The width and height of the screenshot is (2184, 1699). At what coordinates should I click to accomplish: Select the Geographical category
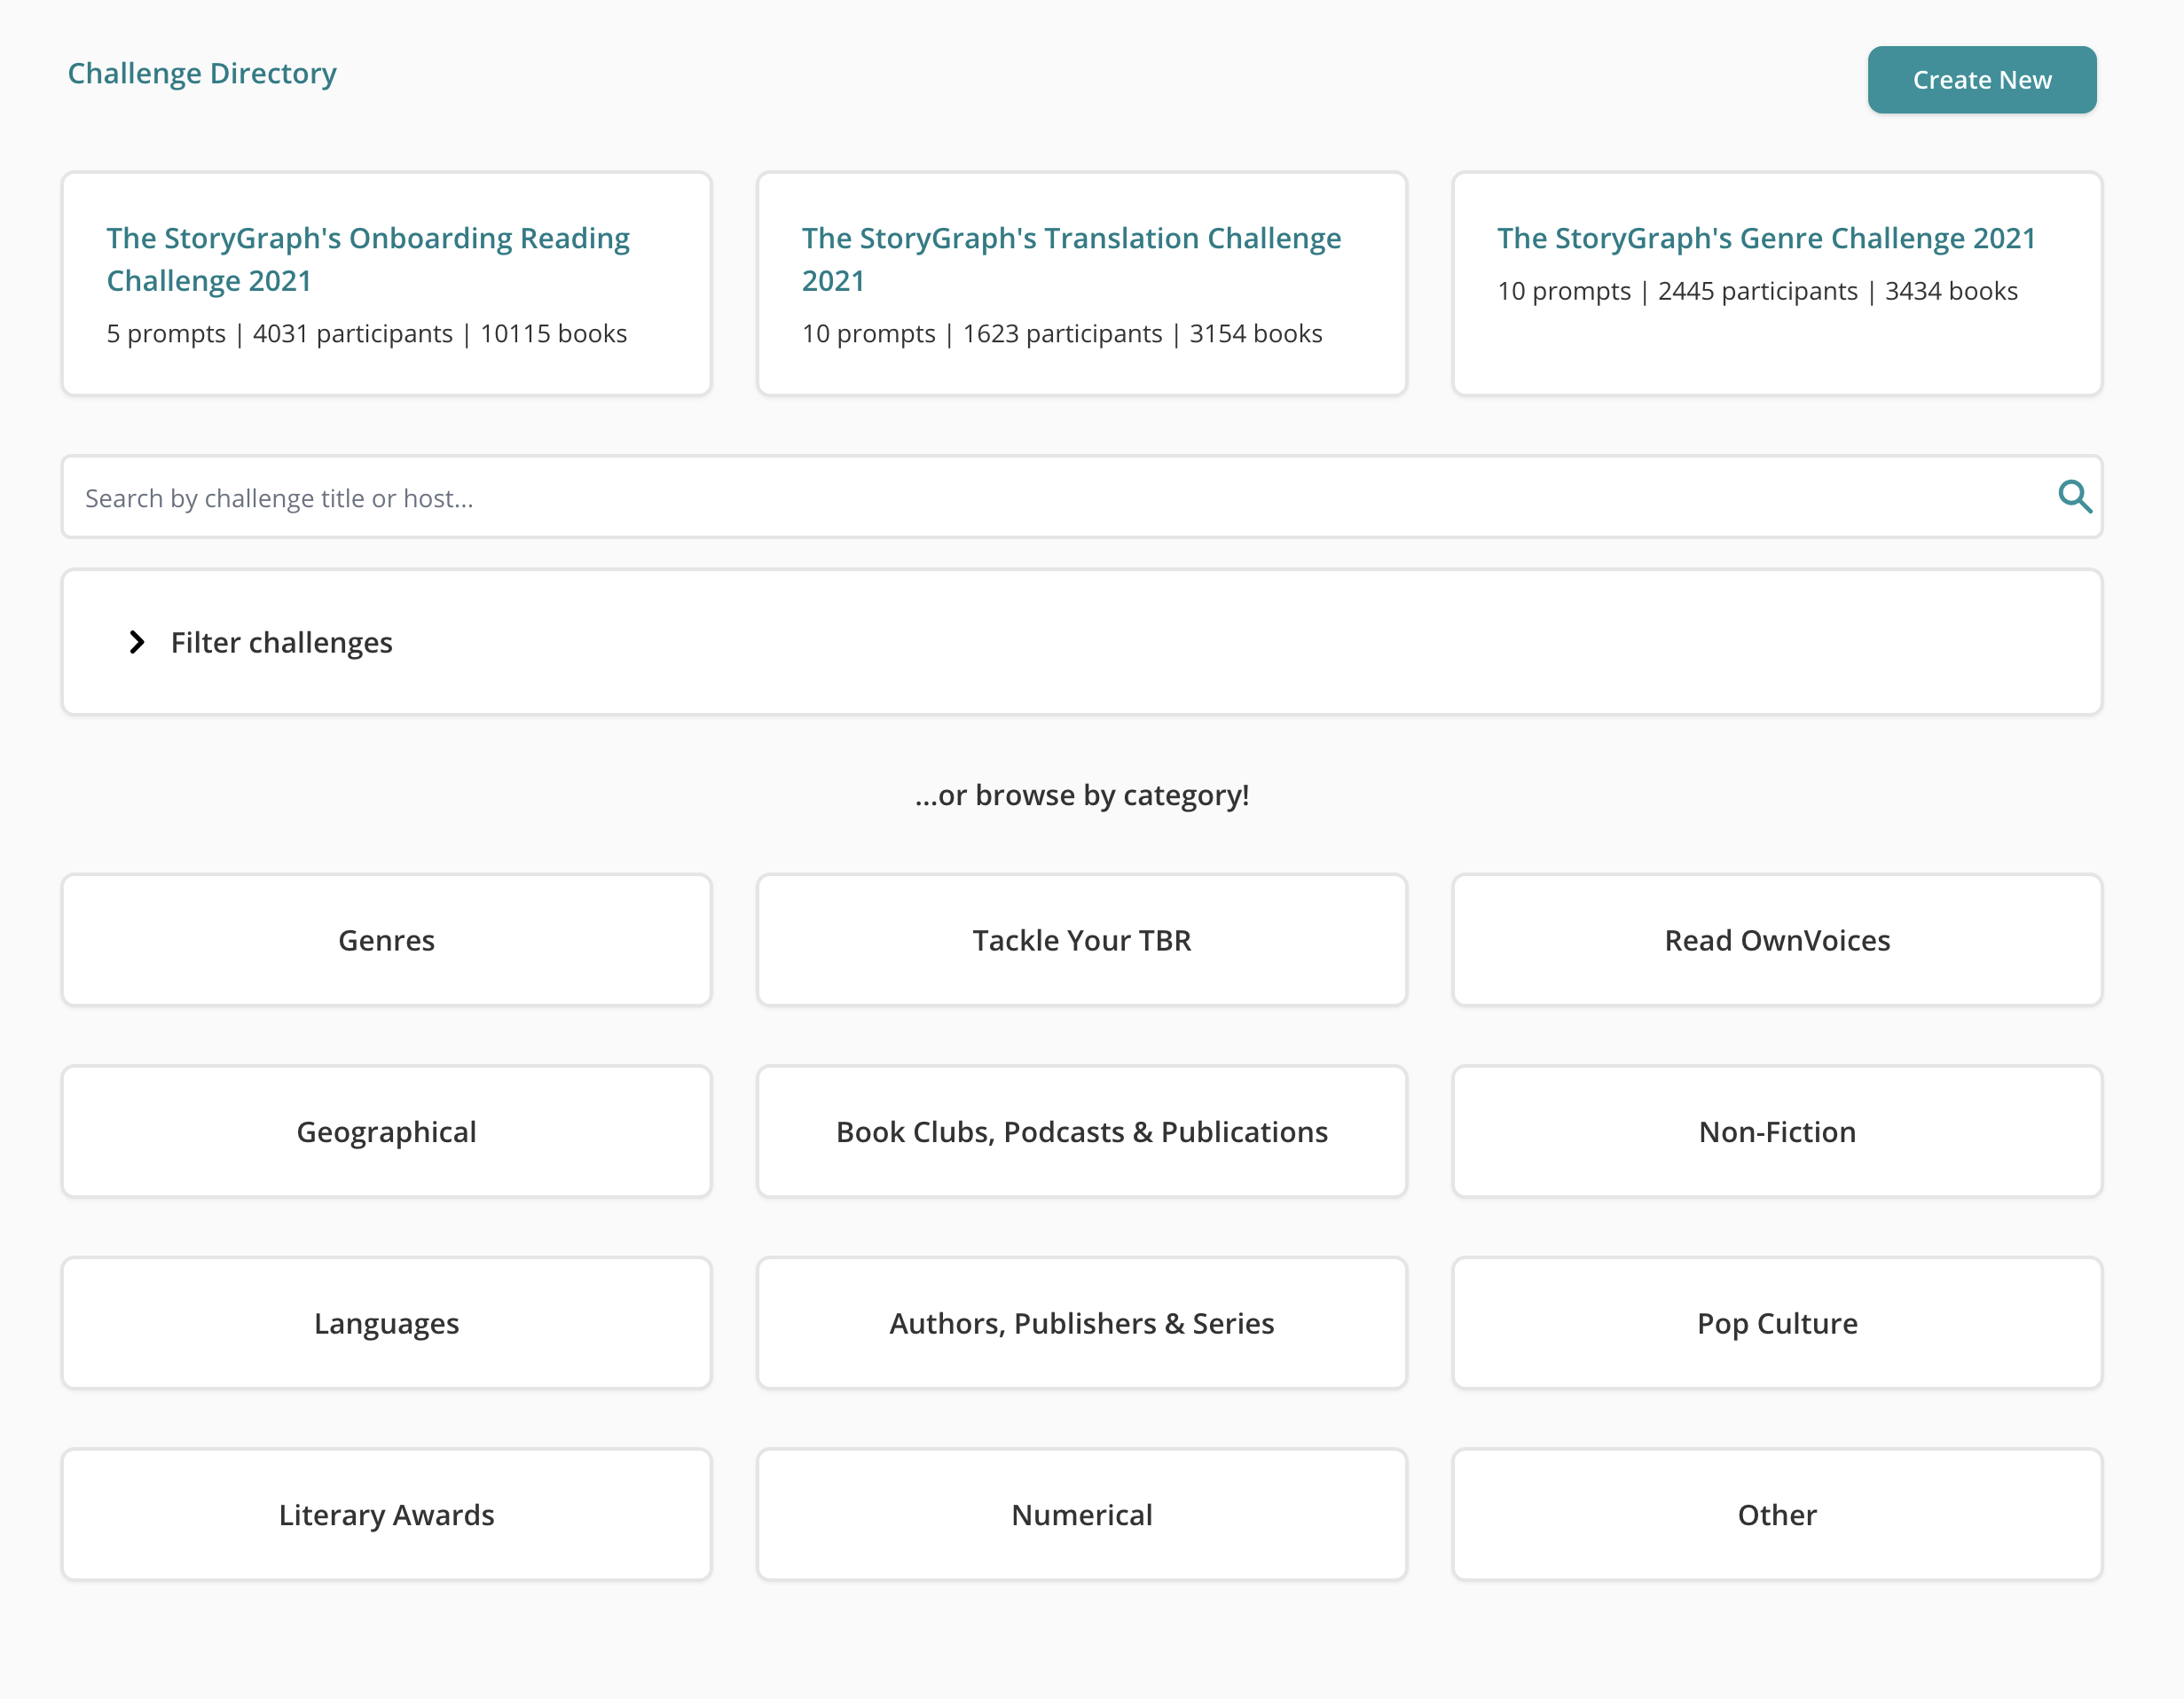pyautogui.click(x=386, y=1131)
